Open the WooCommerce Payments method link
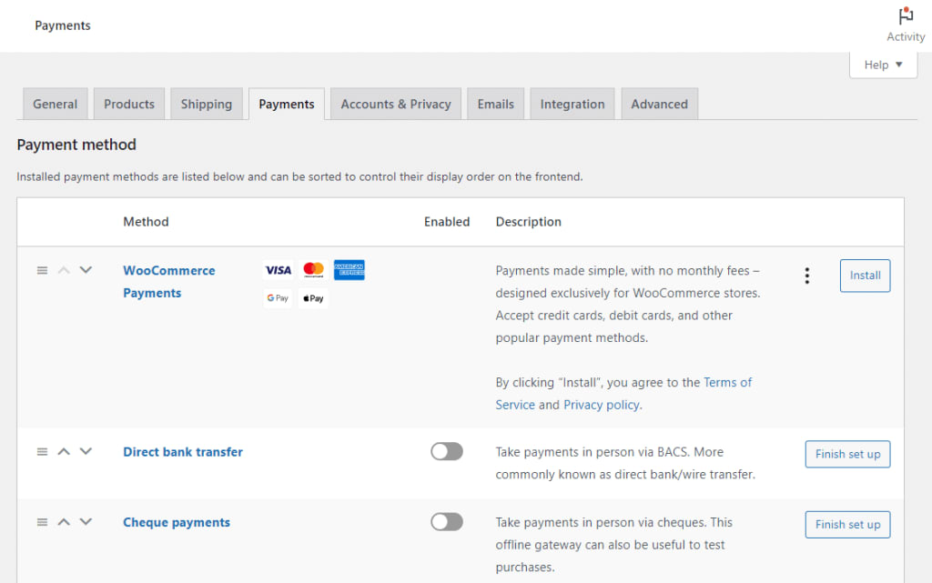The width and height of the screenshot is (932, 583). [x=168, y=281]
